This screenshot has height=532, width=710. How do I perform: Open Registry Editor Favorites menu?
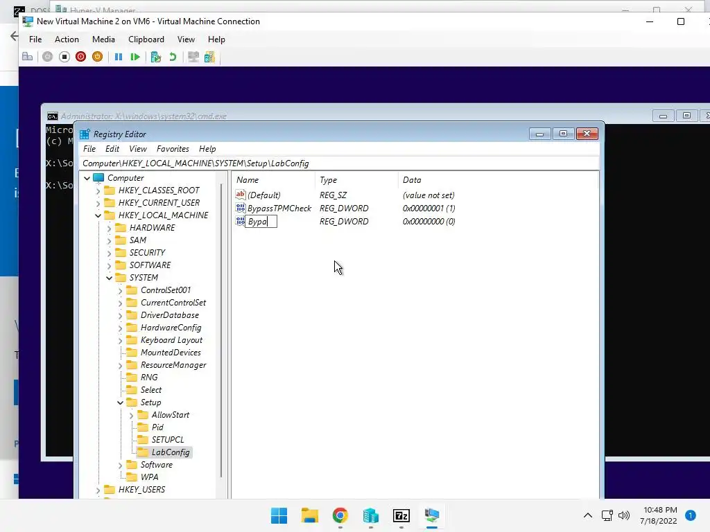click(173, 149)
